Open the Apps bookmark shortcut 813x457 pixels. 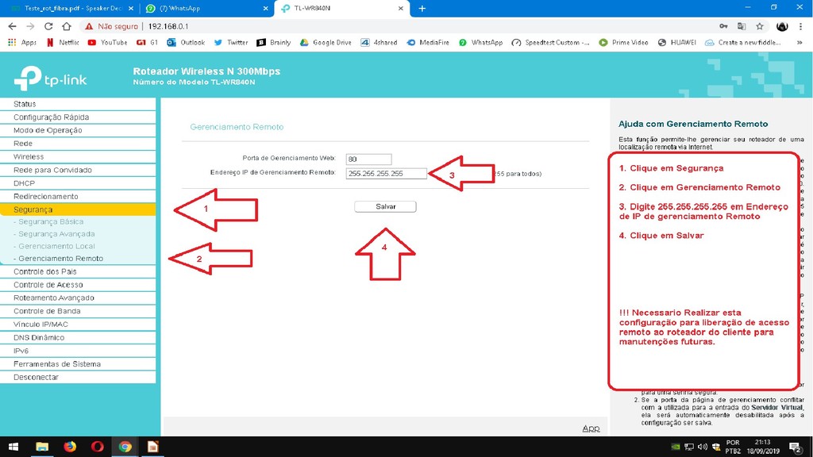coord(22,43)
